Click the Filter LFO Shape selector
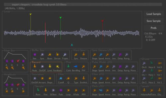Screen dimensions: 166x98 (x=94, y=79)
